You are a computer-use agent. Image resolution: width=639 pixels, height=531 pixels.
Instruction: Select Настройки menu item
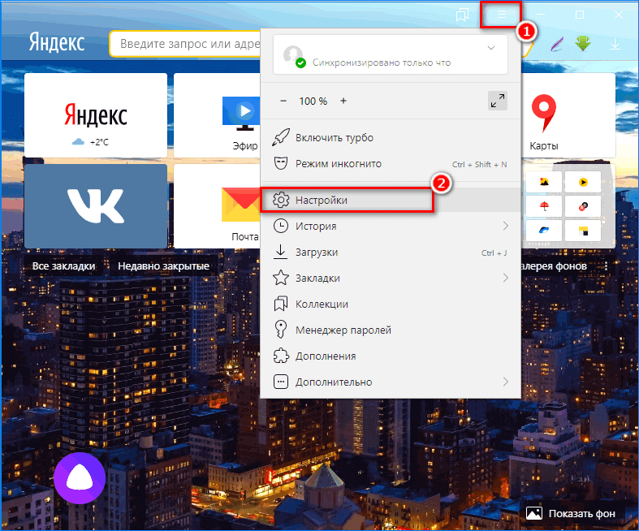(x=391, y=200)
